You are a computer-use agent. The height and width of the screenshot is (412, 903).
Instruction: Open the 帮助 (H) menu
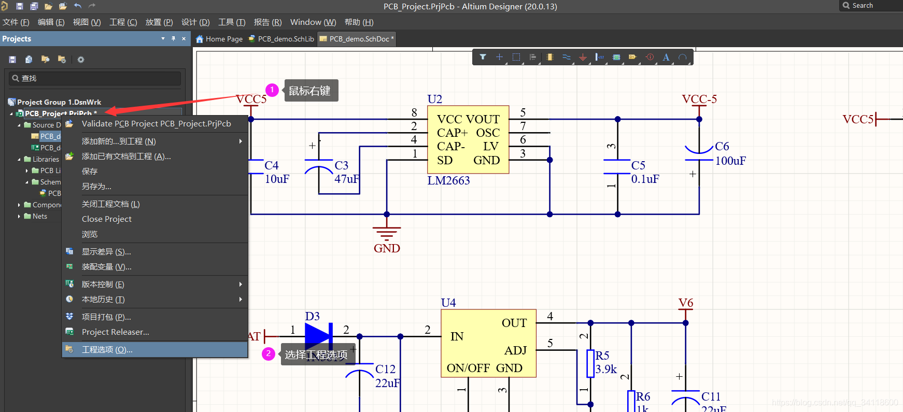point(359,22)
